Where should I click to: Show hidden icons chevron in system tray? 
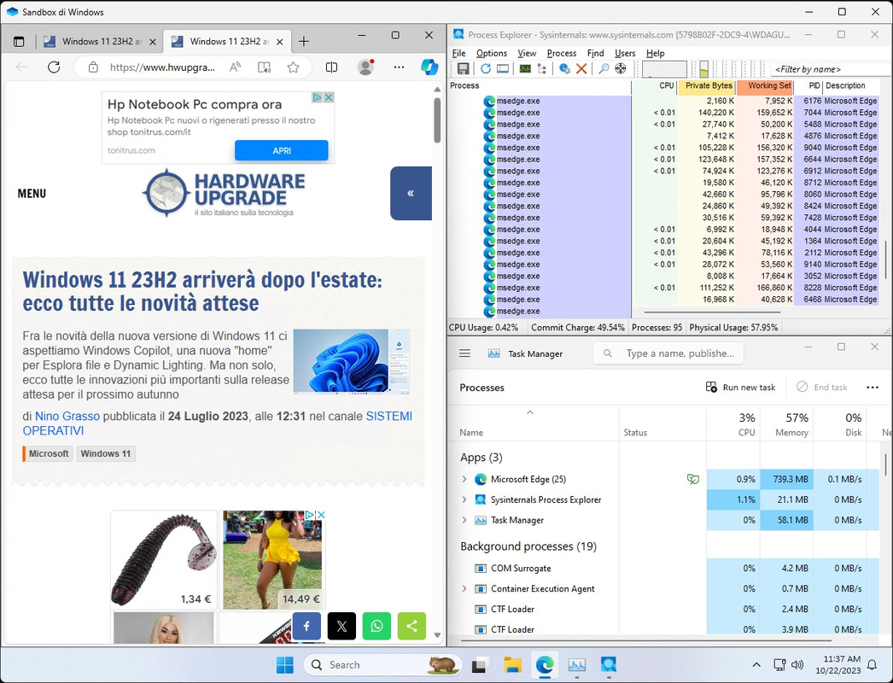756,664
